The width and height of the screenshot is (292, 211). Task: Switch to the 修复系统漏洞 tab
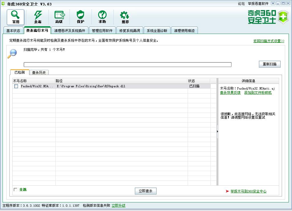[x=130, y=31]
